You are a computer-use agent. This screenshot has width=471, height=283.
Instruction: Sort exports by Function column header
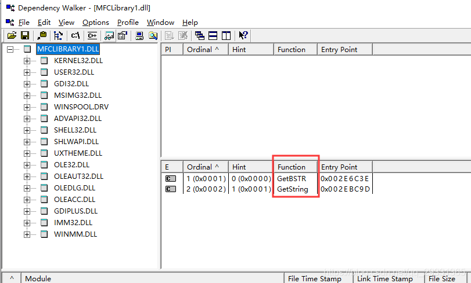pyautogui.click(x=296, y=167)
